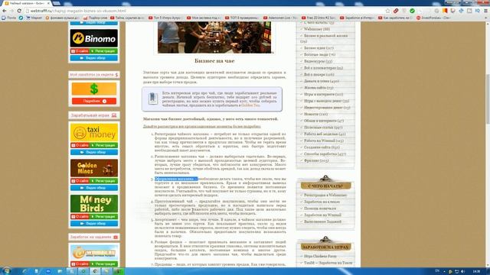Click 'Регистрация' under Money Birds
490x275 pixels.
[x=103, y=216]
